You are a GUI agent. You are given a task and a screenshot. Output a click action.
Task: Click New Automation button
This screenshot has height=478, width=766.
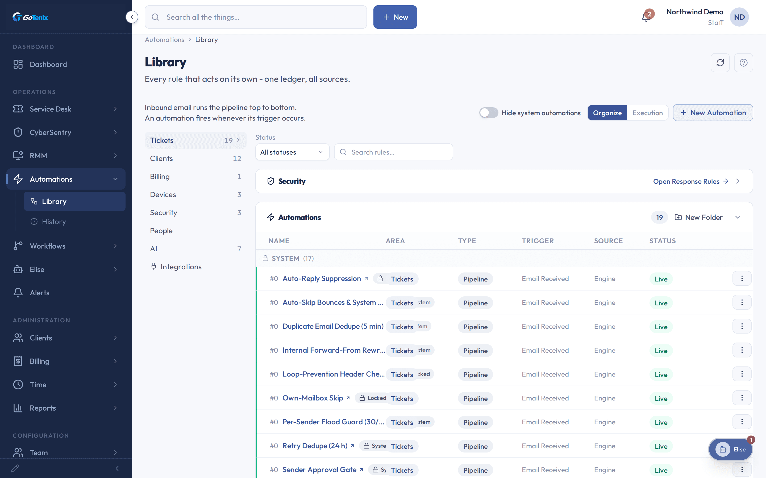point(713,113)
